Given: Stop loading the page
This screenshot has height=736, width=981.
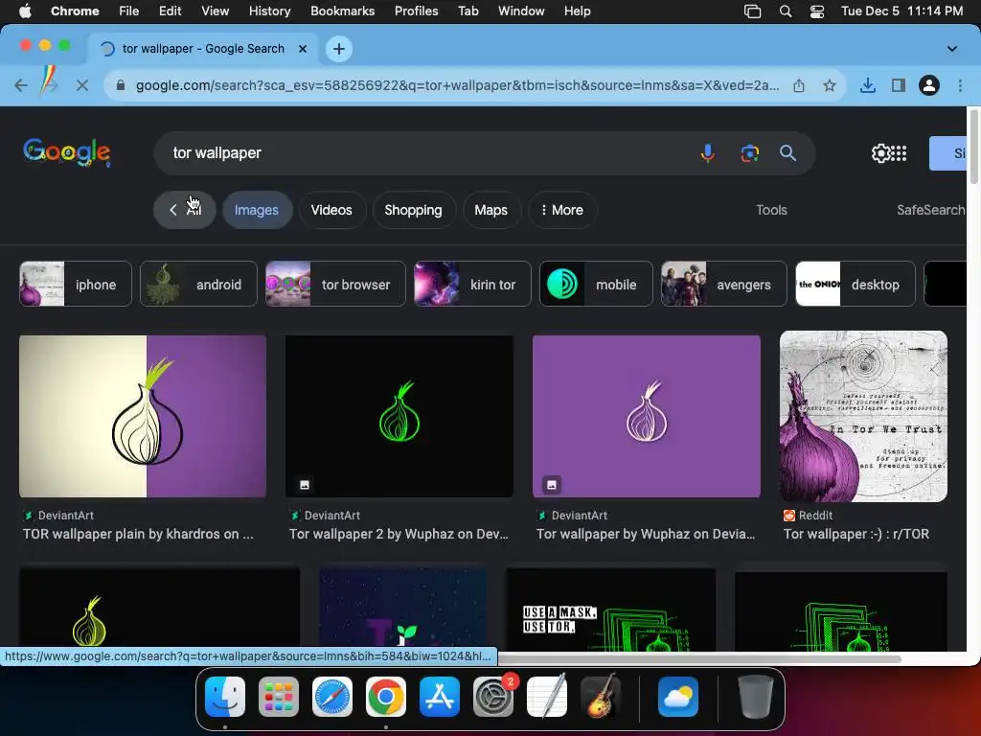Looking at the screenshot, I should 82,85.
